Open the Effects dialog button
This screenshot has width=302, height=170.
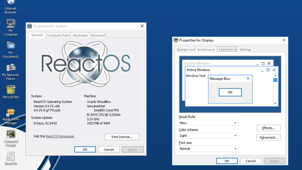click(268, 128)
